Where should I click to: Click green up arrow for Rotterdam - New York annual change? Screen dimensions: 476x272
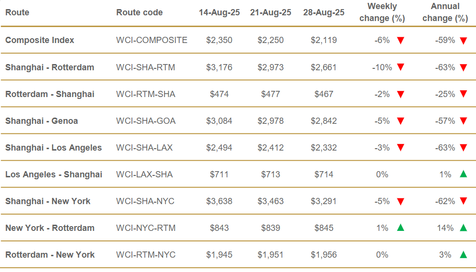tap(463, 254)
